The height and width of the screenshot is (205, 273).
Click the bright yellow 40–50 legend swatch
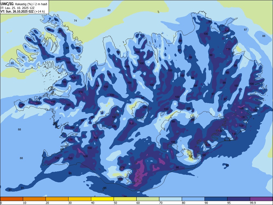[x=102, y=199]
